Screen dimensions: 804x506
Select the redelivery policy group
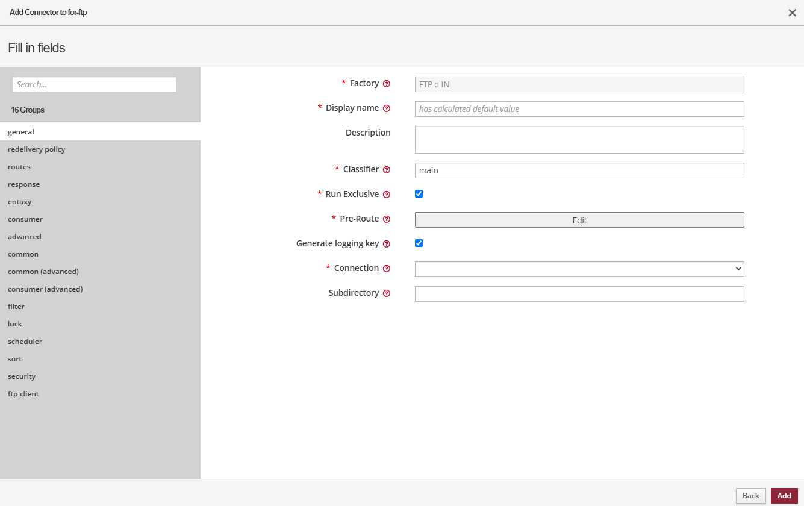click(37, 149)
